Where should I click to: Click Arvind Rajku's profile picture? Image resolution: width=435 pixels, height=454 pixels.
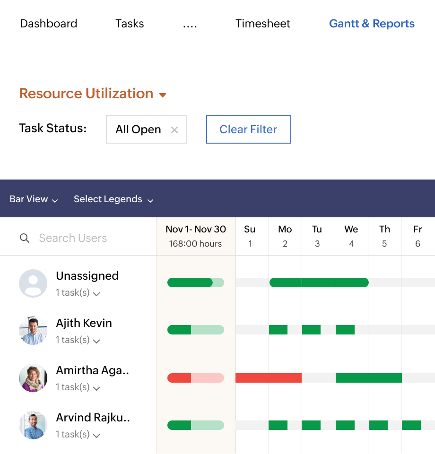pyautogui.click(x=33, y=425)
